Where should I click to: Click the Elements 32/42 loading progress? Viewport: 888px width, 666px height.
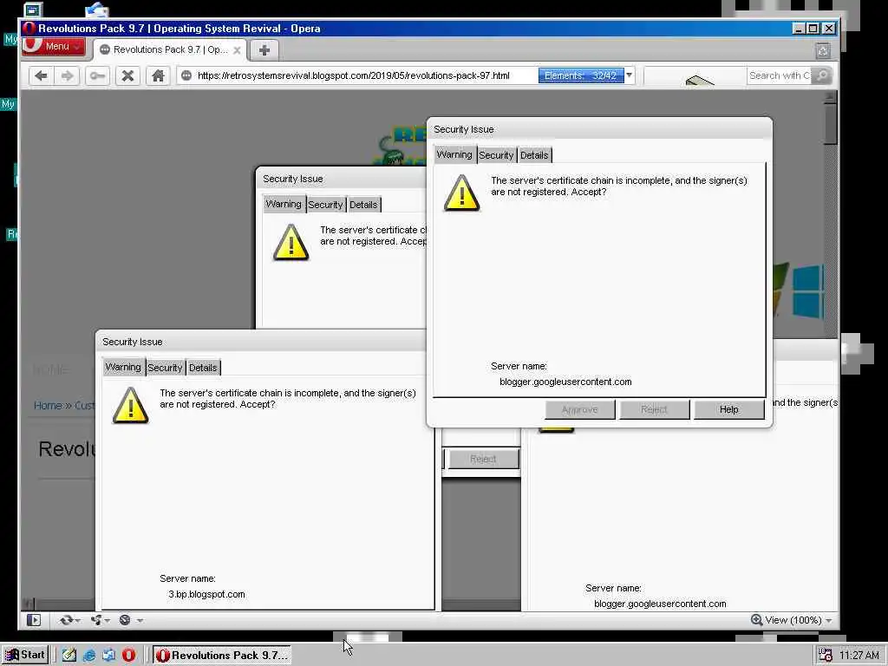(580, 75)
